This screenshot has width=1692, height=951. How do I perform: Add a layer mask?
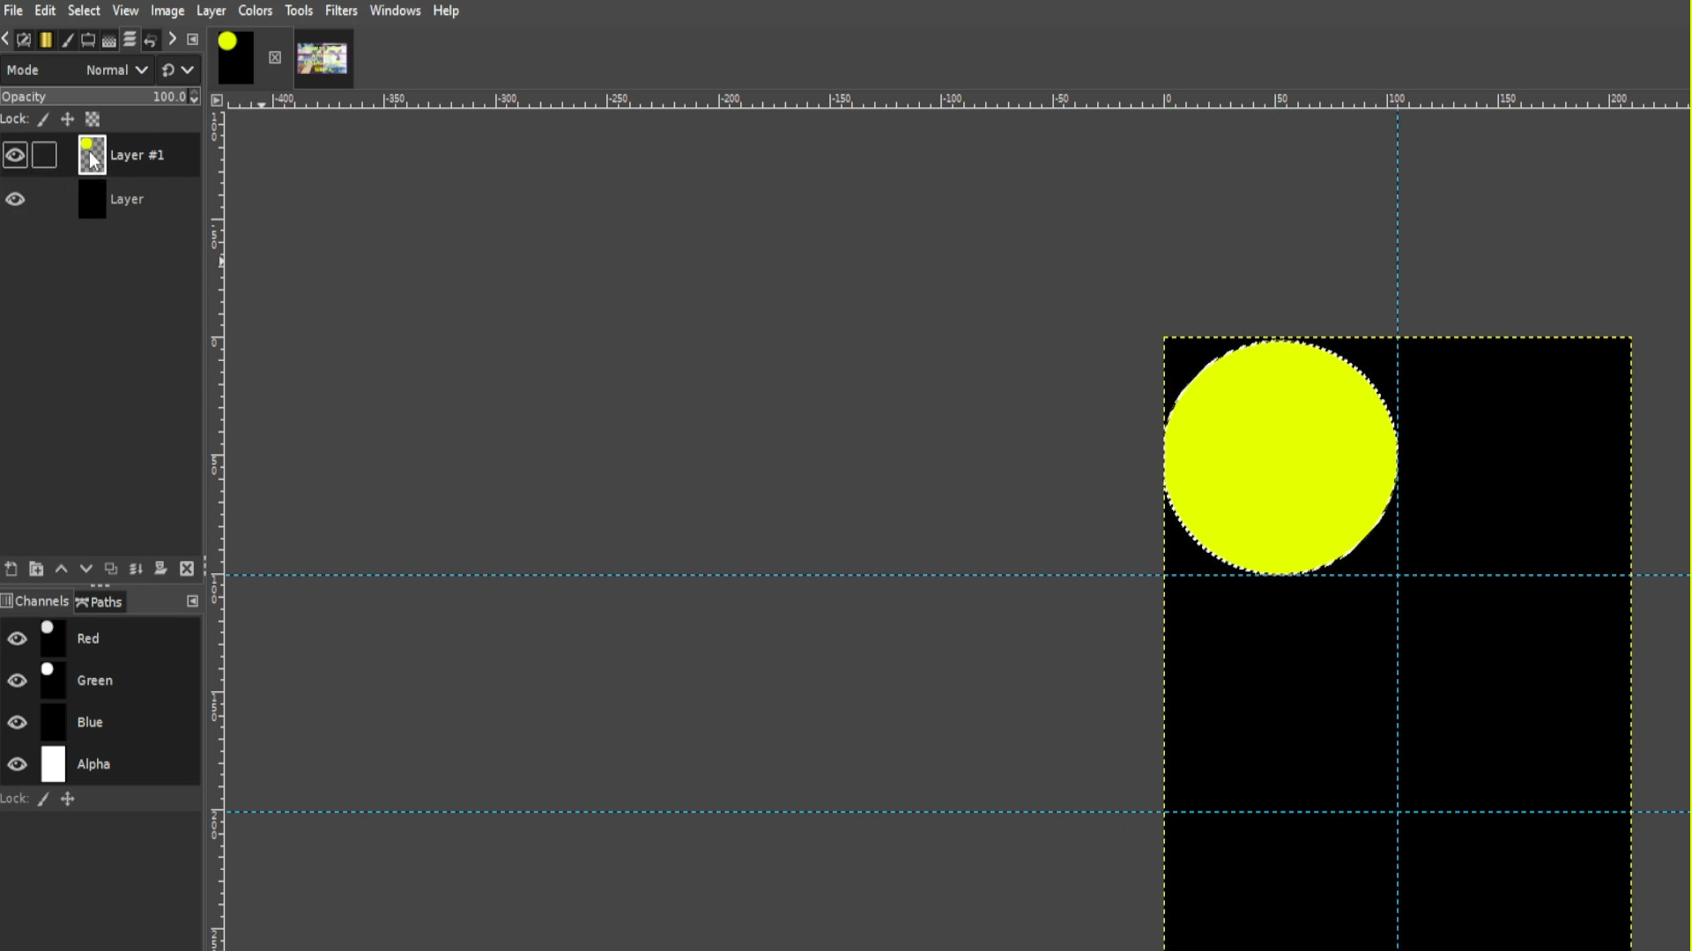coord(160,569)
